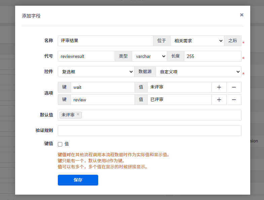Image resolution: width=264 pixels, height=200 pixels.
Task: Edit the value field containing 已评审
Action: [179, 100]
